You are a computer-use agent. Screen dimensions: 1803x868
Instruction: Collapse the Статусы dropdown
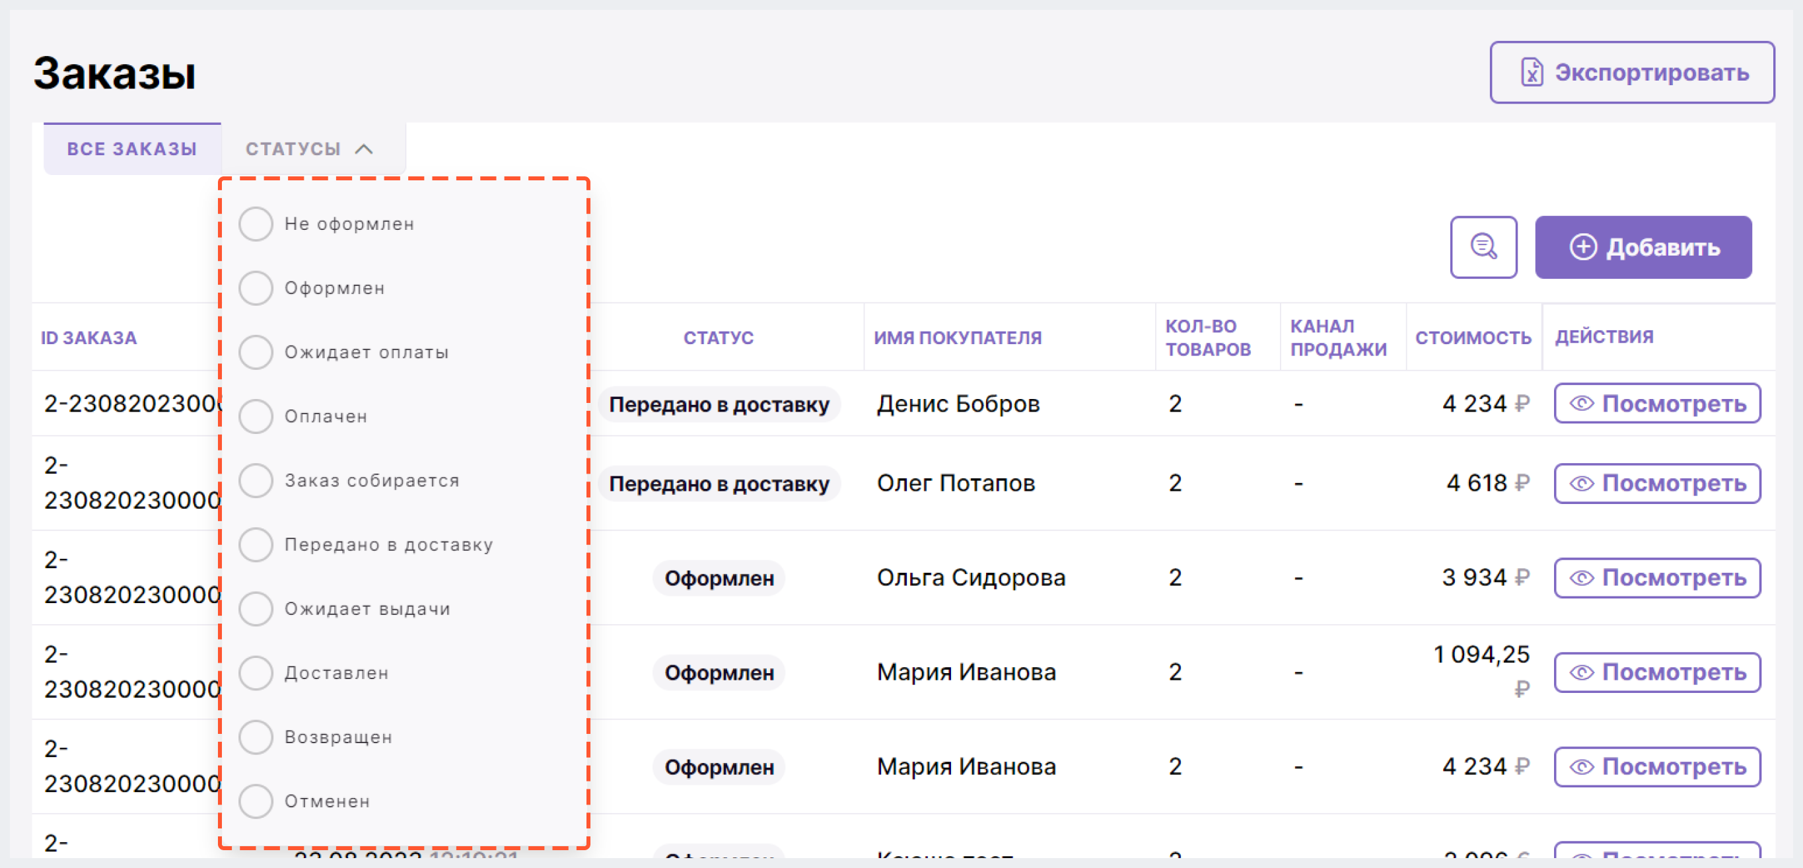tap(313, 149)
